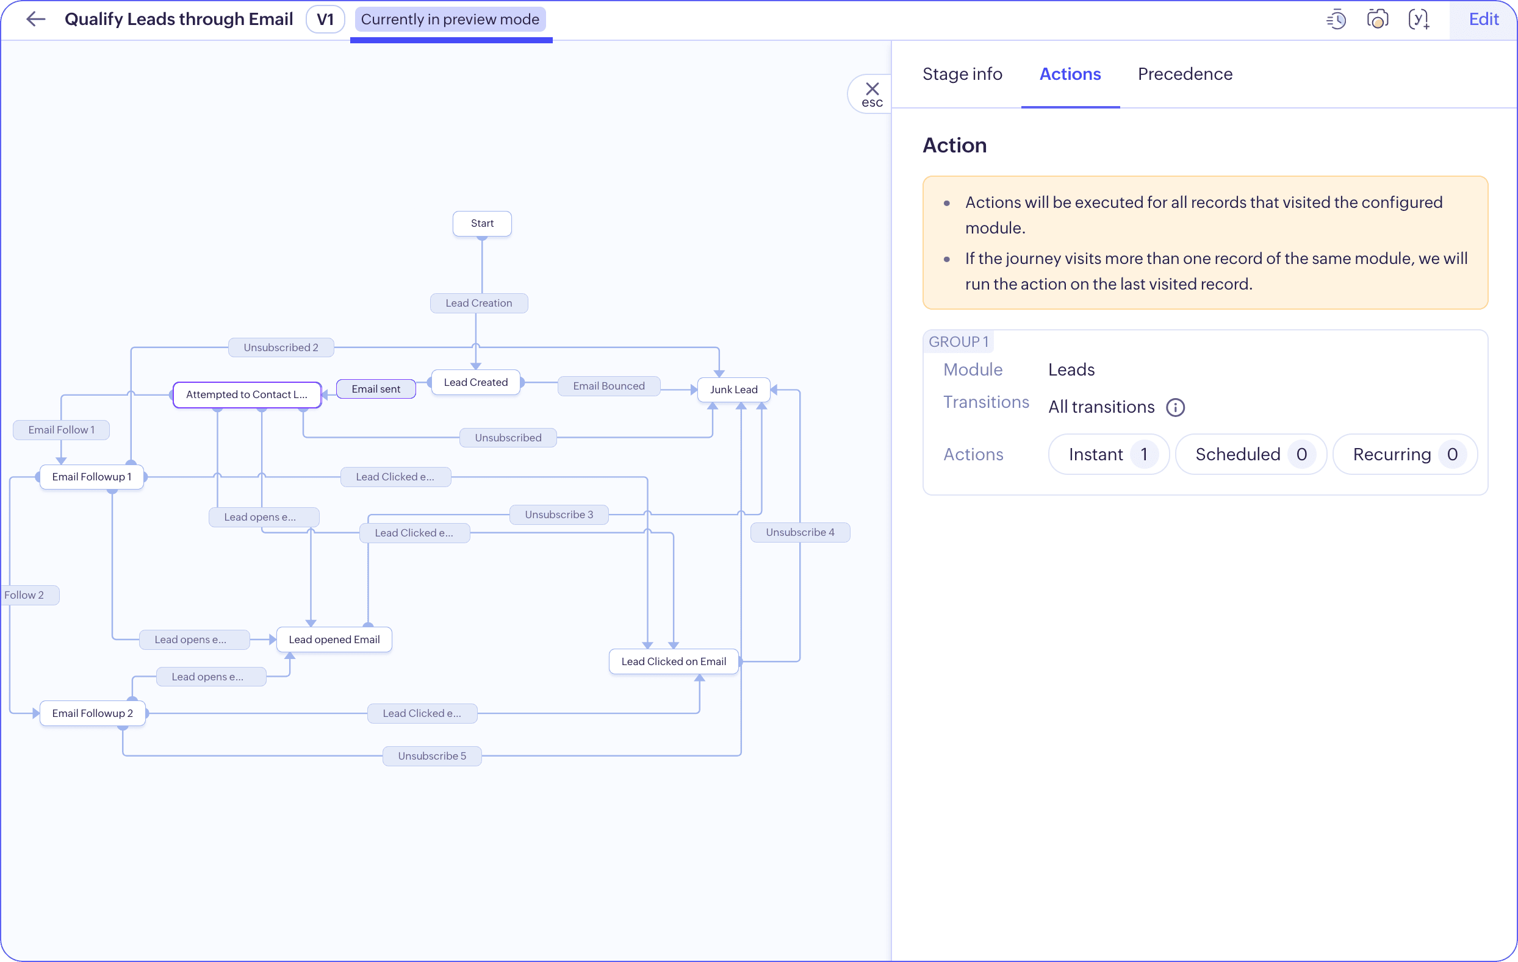
Task: Switch to the Stage info tab
Action: coord(962,74)
